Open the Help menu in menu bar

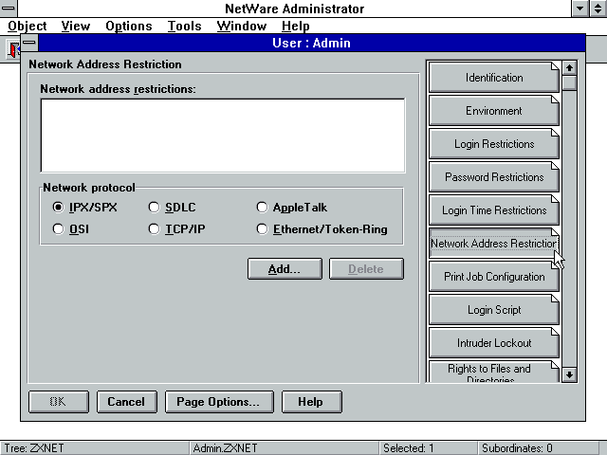coord(296,26)
